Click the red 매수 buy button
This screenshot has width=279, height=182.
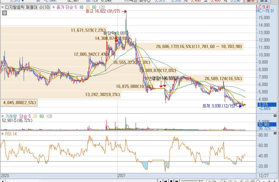click(x=250, y=1)
